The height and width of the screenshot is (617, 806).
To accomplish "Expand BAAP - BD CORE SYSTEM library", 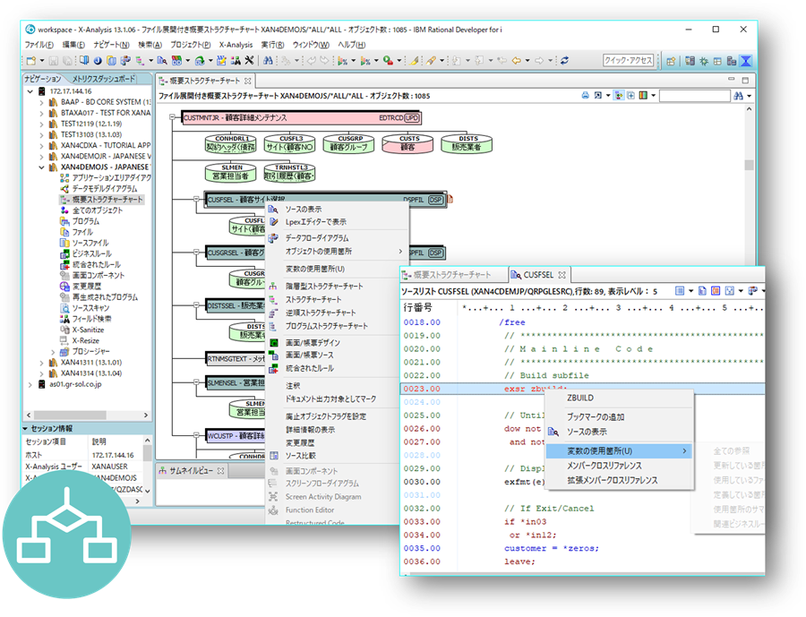I will click(x=41, y=102).
